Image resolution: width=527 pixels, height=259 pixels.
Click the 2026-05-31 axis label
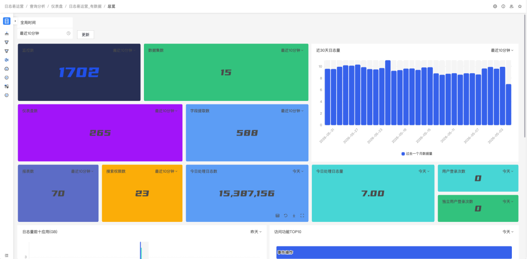click(x=327, y=136)
